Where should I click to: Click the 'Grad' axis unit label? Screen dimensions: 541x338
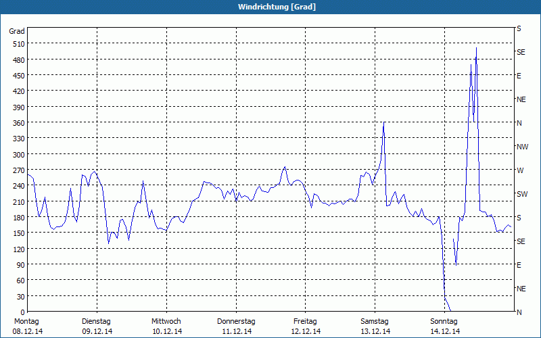[x=17, y=31]
